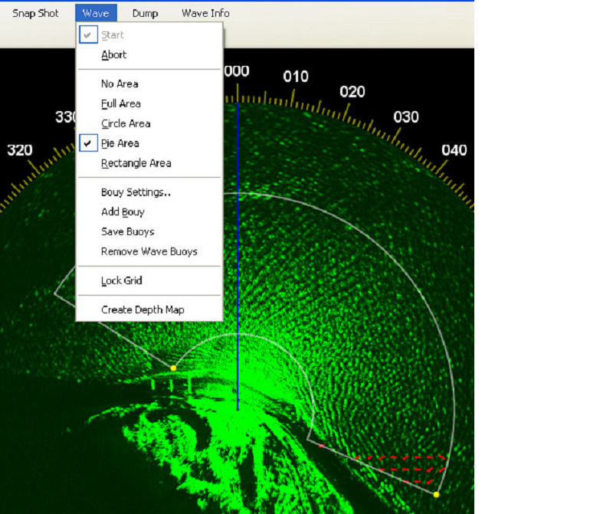Choose the No Area option

pyautogui.click(x=120, y=84)
